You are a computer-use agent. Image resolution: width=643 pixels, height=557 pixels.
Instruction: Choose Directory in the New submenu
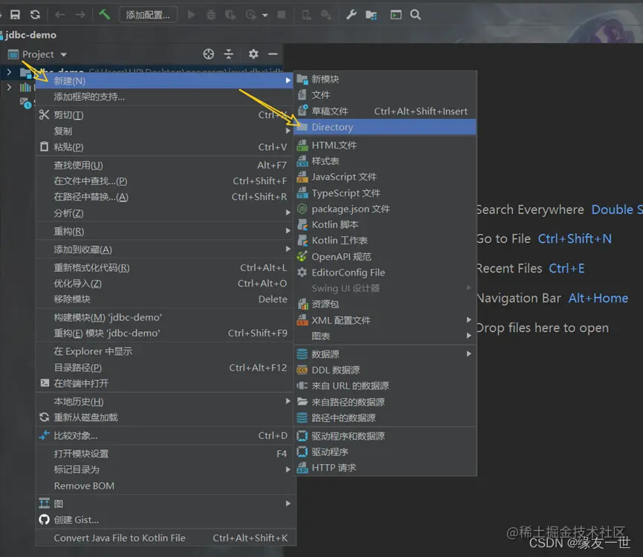click(385, 127)
